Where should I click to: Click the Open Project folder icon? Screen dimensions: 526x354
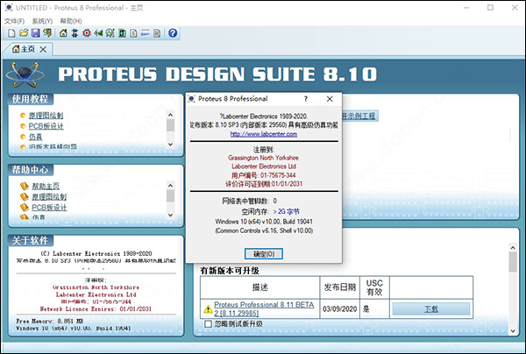click(x=22, y=32)
